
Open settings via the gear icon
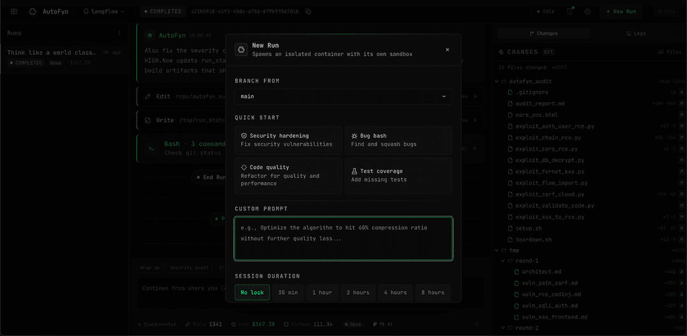click(588, 11)
